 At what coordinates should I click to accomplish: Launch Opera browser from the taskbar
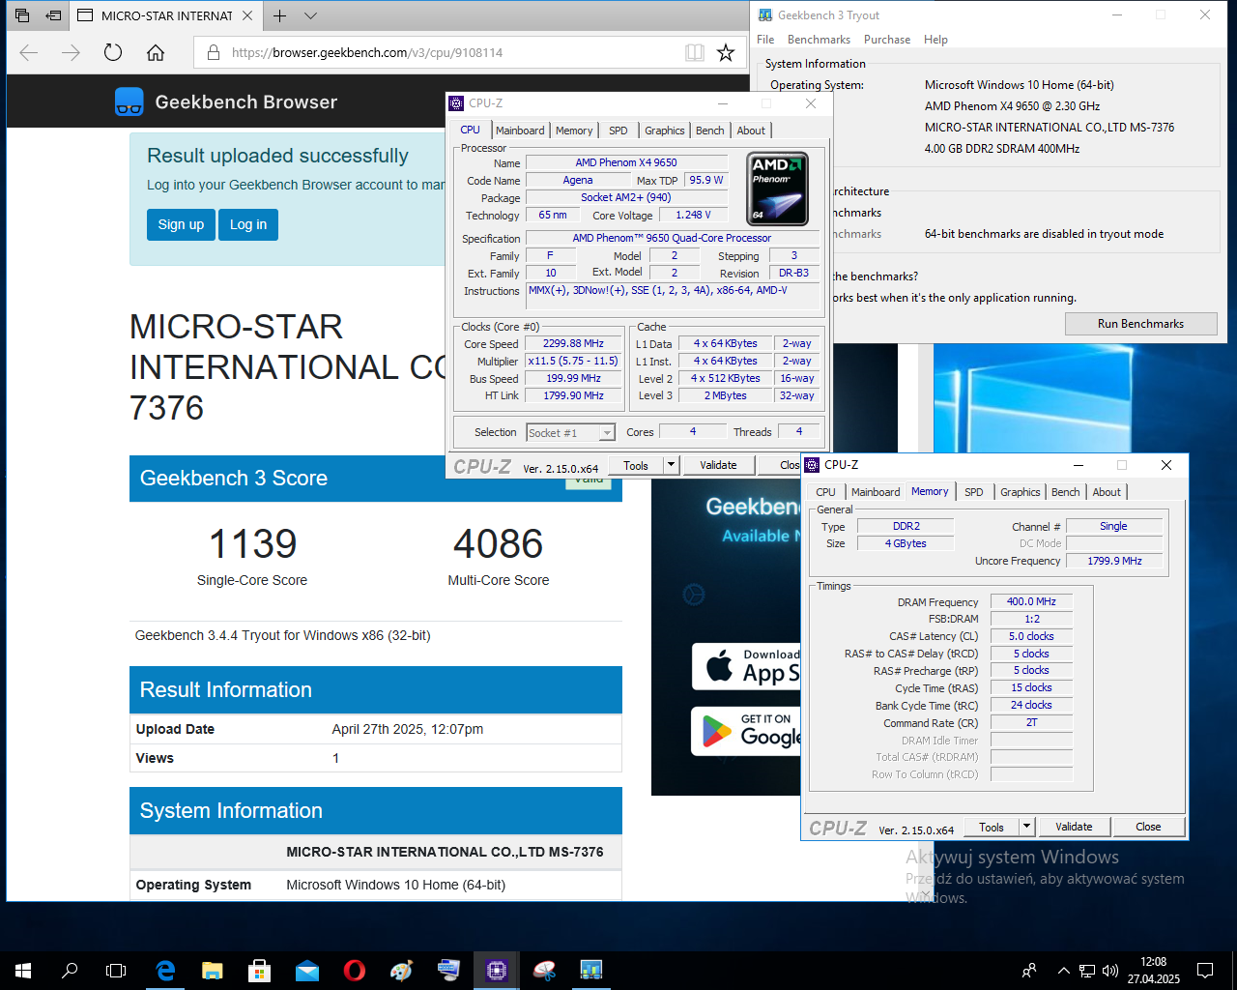(354, 971)
